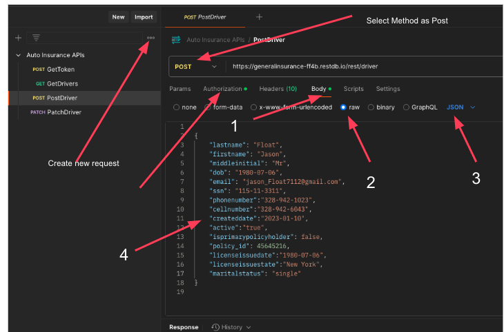This screenshot has width=504, height=332.
Task: Open the Scripts tab
Action: pos(353,89)
